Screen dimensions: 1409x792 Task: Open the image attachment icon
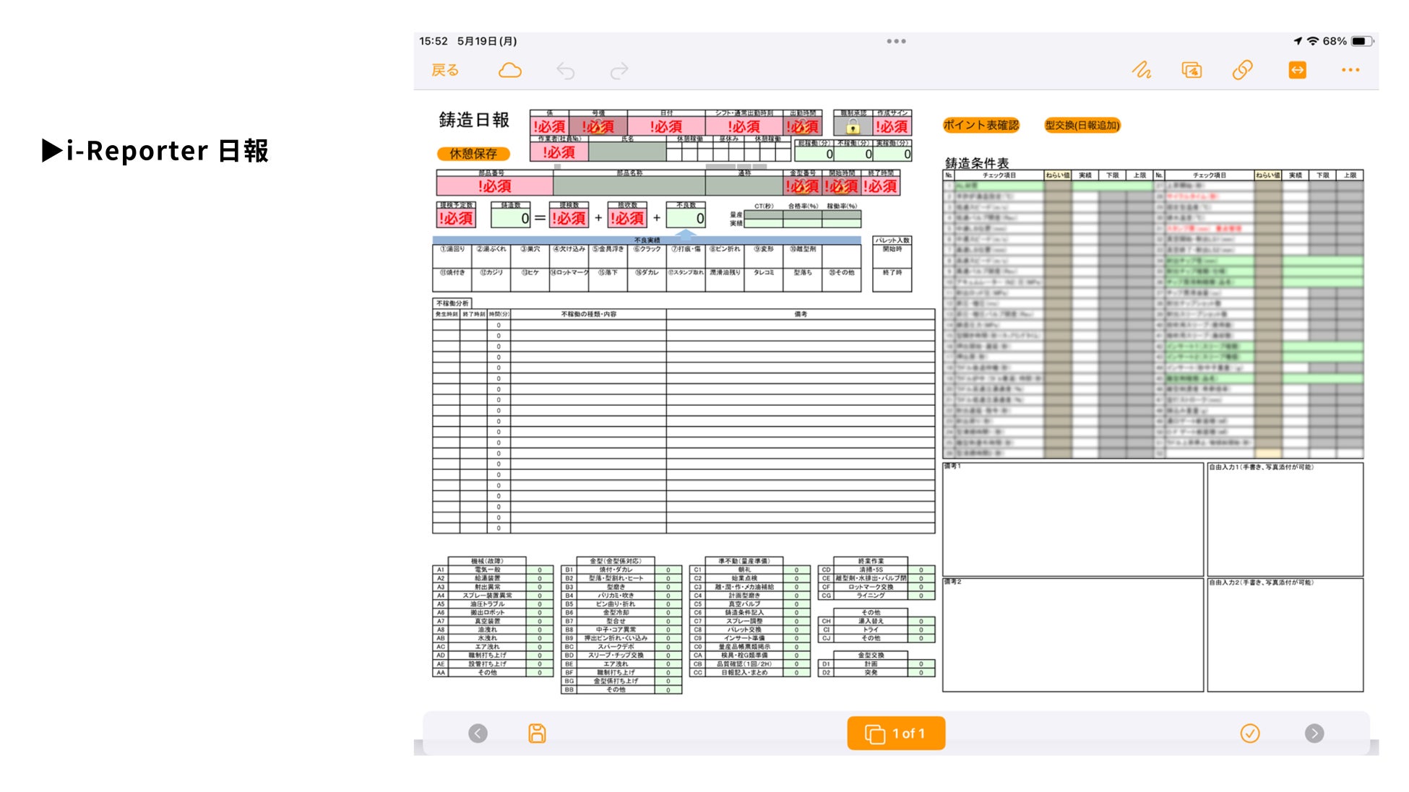pos(1192,70)
